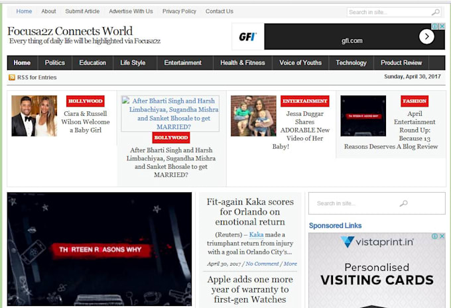The width and height of the screenshot is (451, 308).
Task: Click the GFI ad arrow button
Action: [426, 37]
